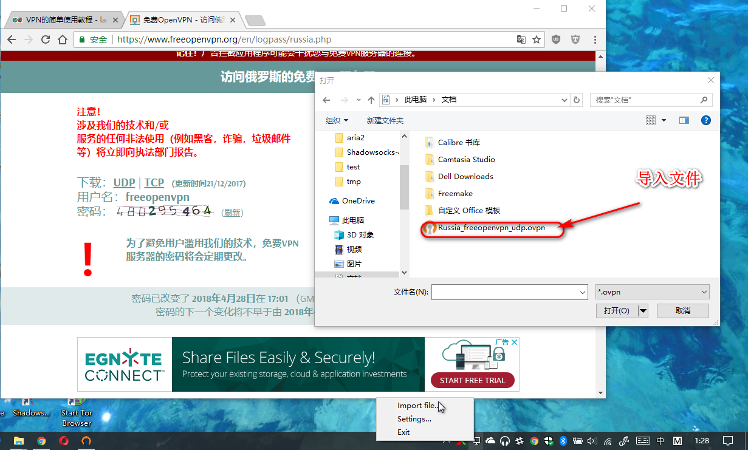Go back in the Open dialog
748x450 pixels.
[326, 100]
